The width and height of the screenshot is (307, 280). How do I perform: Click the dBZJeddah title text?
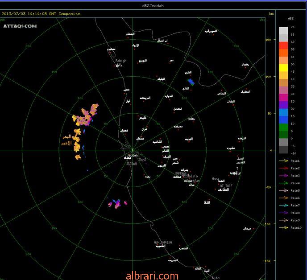(153, 6)
